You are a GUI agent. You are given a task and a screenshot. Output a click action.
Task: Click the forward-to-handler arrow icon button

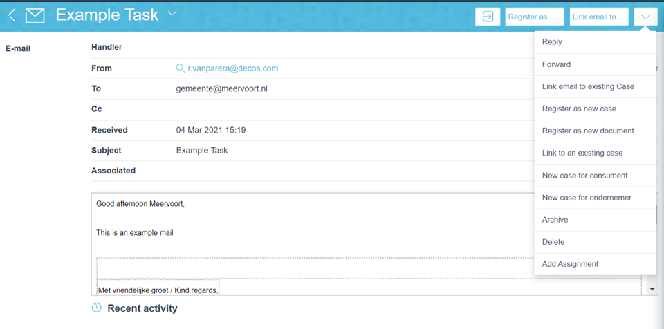pyautogui.click(x=488, y=17)
